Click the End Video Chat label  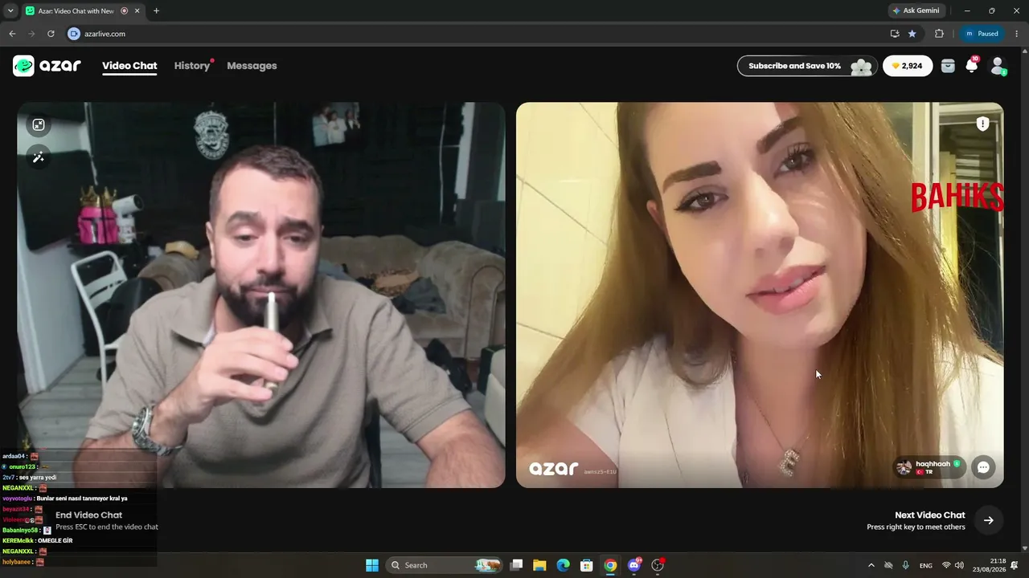(88, 515)
